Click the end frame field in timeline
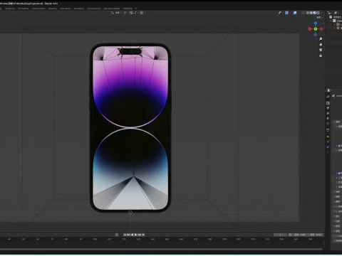 point(316,235)
